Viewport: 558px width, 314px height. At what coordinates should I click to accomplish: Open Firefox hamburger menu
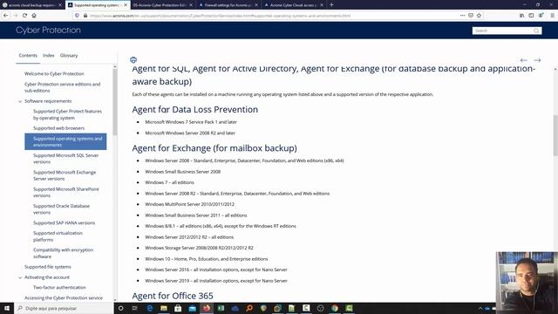click(x=552, y=16)
